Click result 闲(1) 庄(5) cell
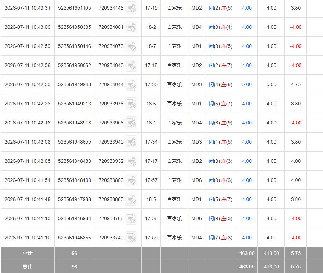The width and height of the screenshot is (323, 273). [220, 142]
